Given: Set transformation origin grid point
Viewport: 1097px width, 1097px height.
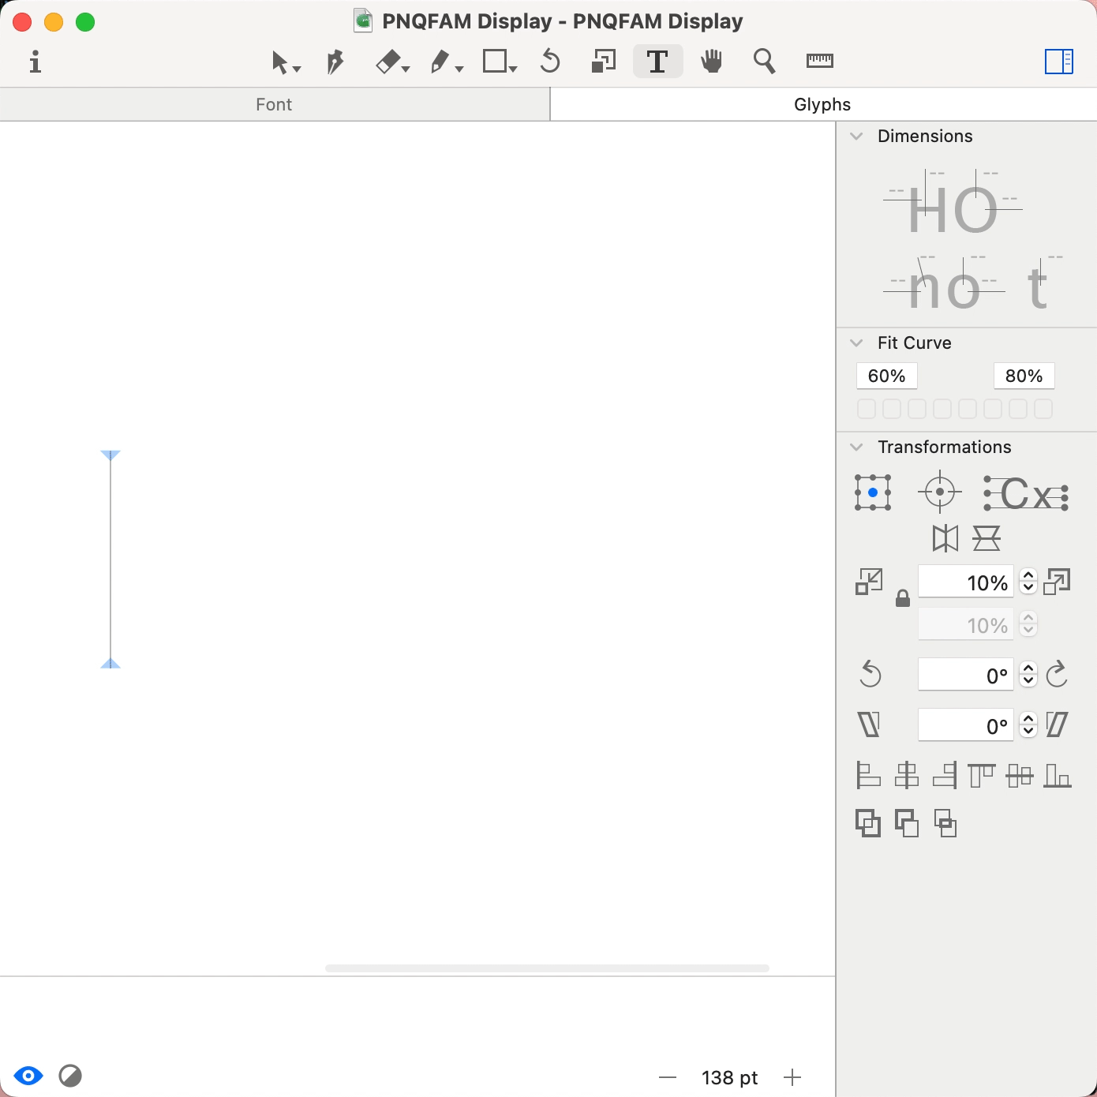Looking at the screenshot, I should 873,492.
